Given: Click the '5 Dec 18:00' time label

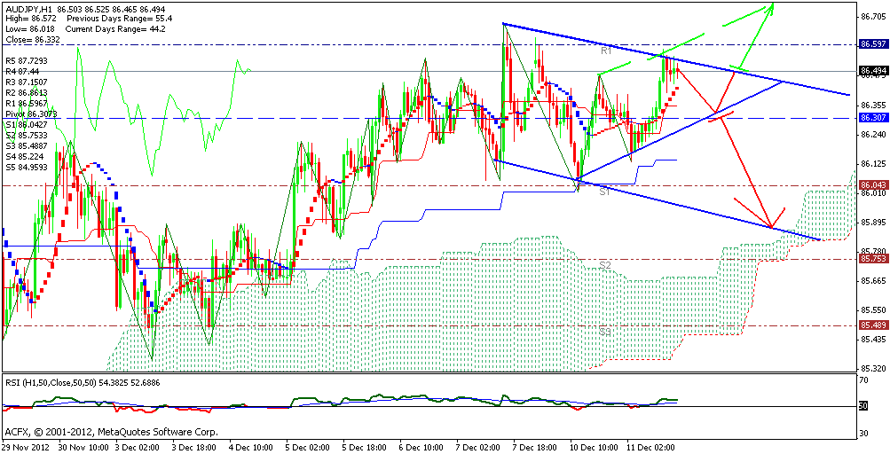Looking at the screenshot, I should (365, 447).
